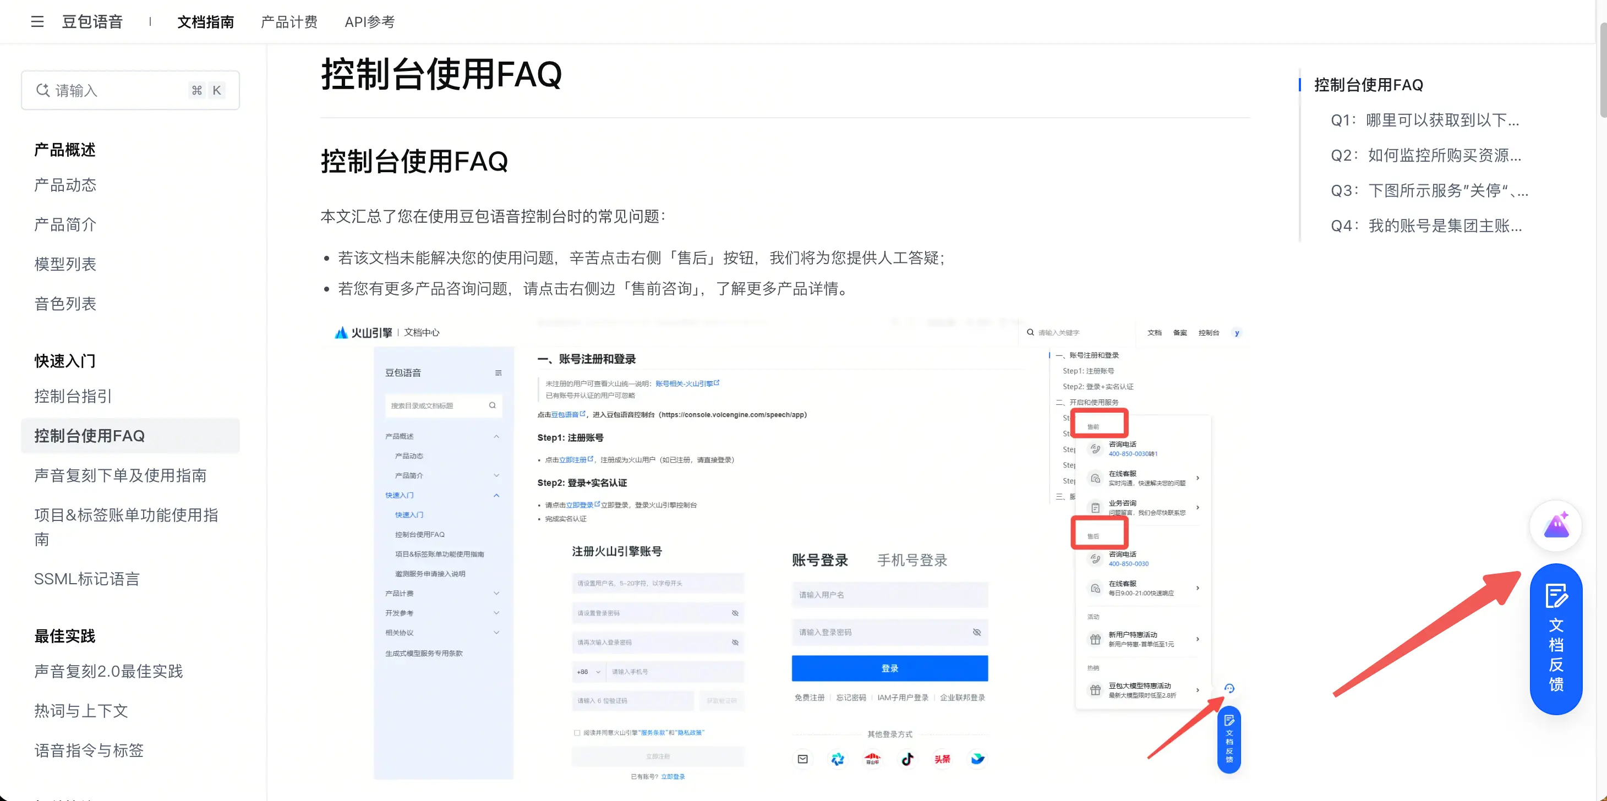The image size is (1607, 801).
Task: Open the hamburger menu beside 豆包语音
Action: (x=37, y=22)
